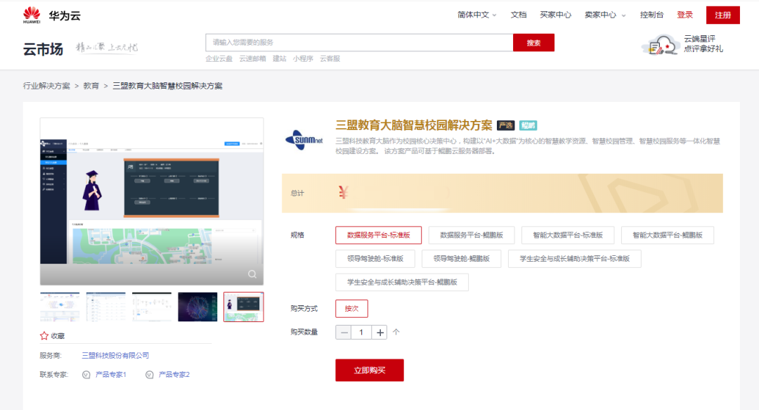Expand the 简体中文 language dropdown
The width and height of the screenshot is (759, 410).
point(476,15)
